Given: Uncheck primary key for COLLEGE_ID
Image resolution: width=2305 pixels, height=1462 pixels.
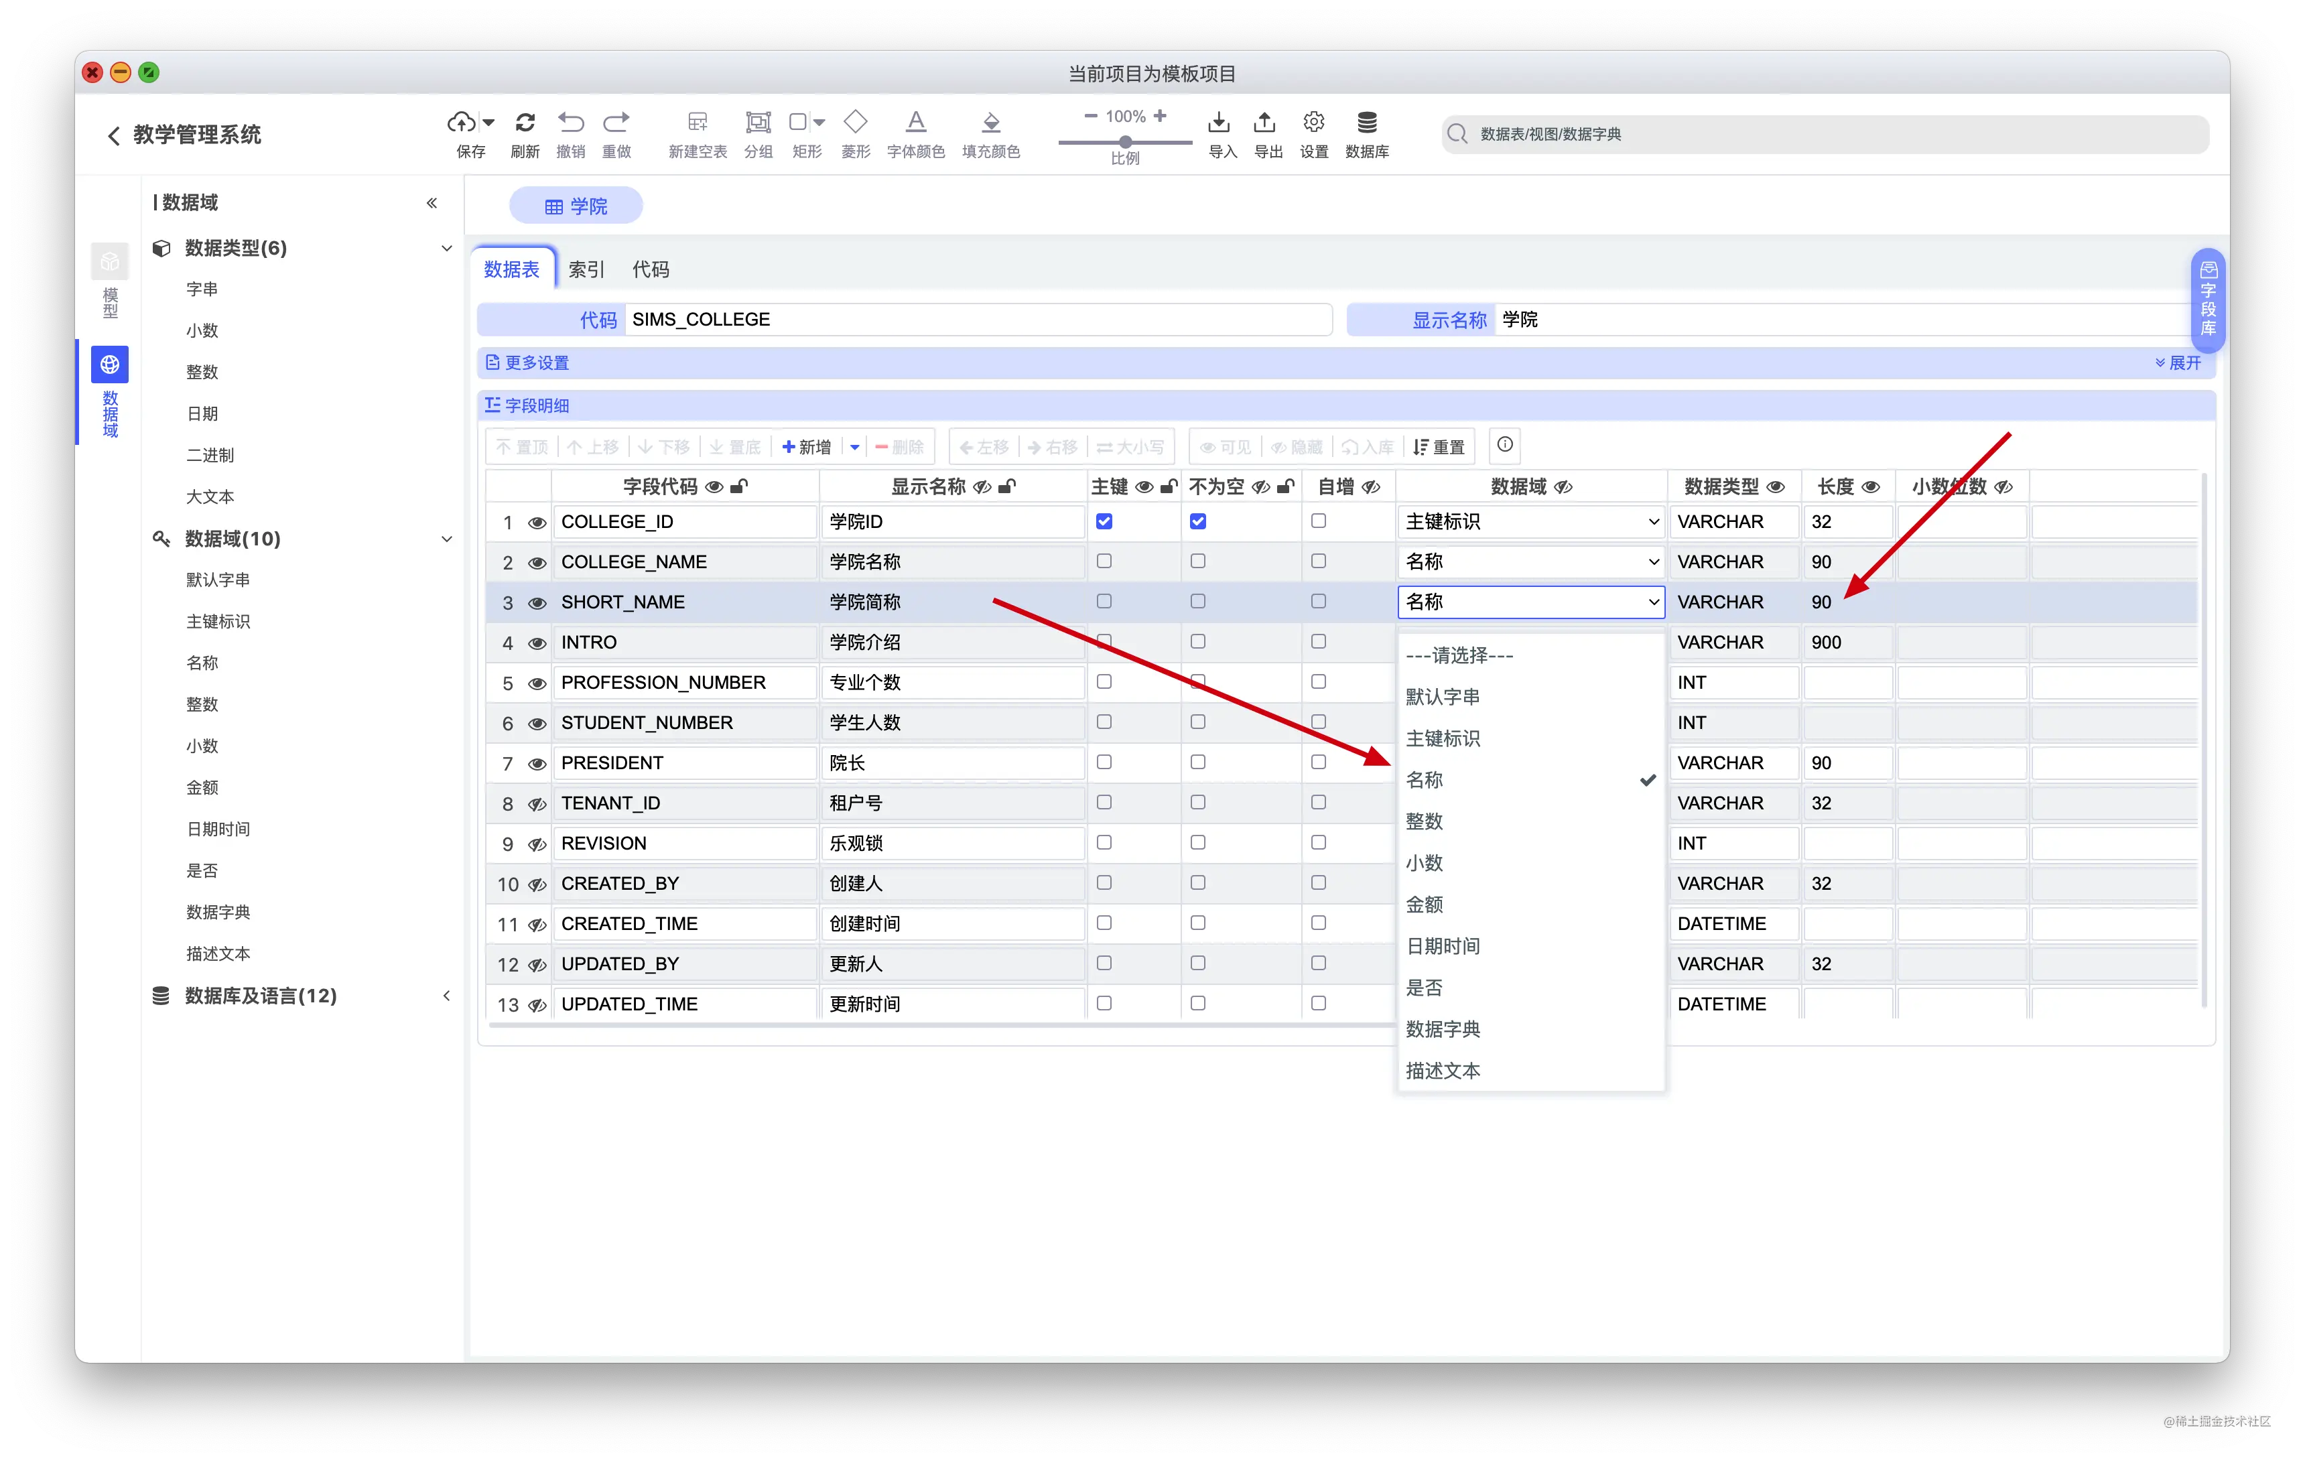Looking at the screenshot, I should click(1104, 522).
